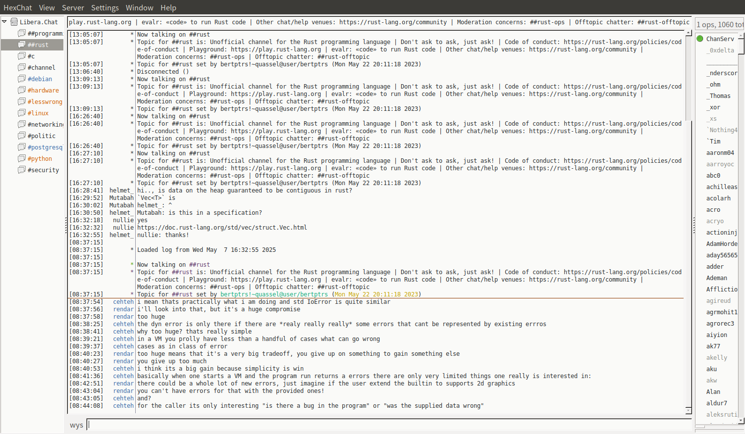Switch to the #security channel
The image size is (745, 434).
[43, 170]
